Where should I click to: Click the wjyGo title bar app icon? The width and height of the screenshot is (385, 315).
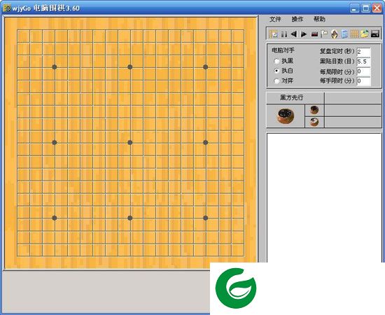[x=7, y=8]
